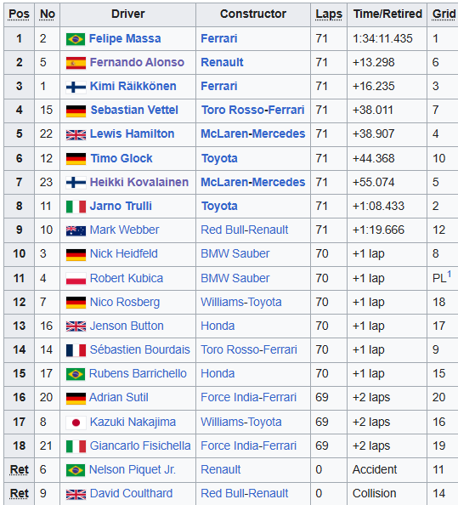Click the Australian flag beside Mark Webber

pos(76,230)
